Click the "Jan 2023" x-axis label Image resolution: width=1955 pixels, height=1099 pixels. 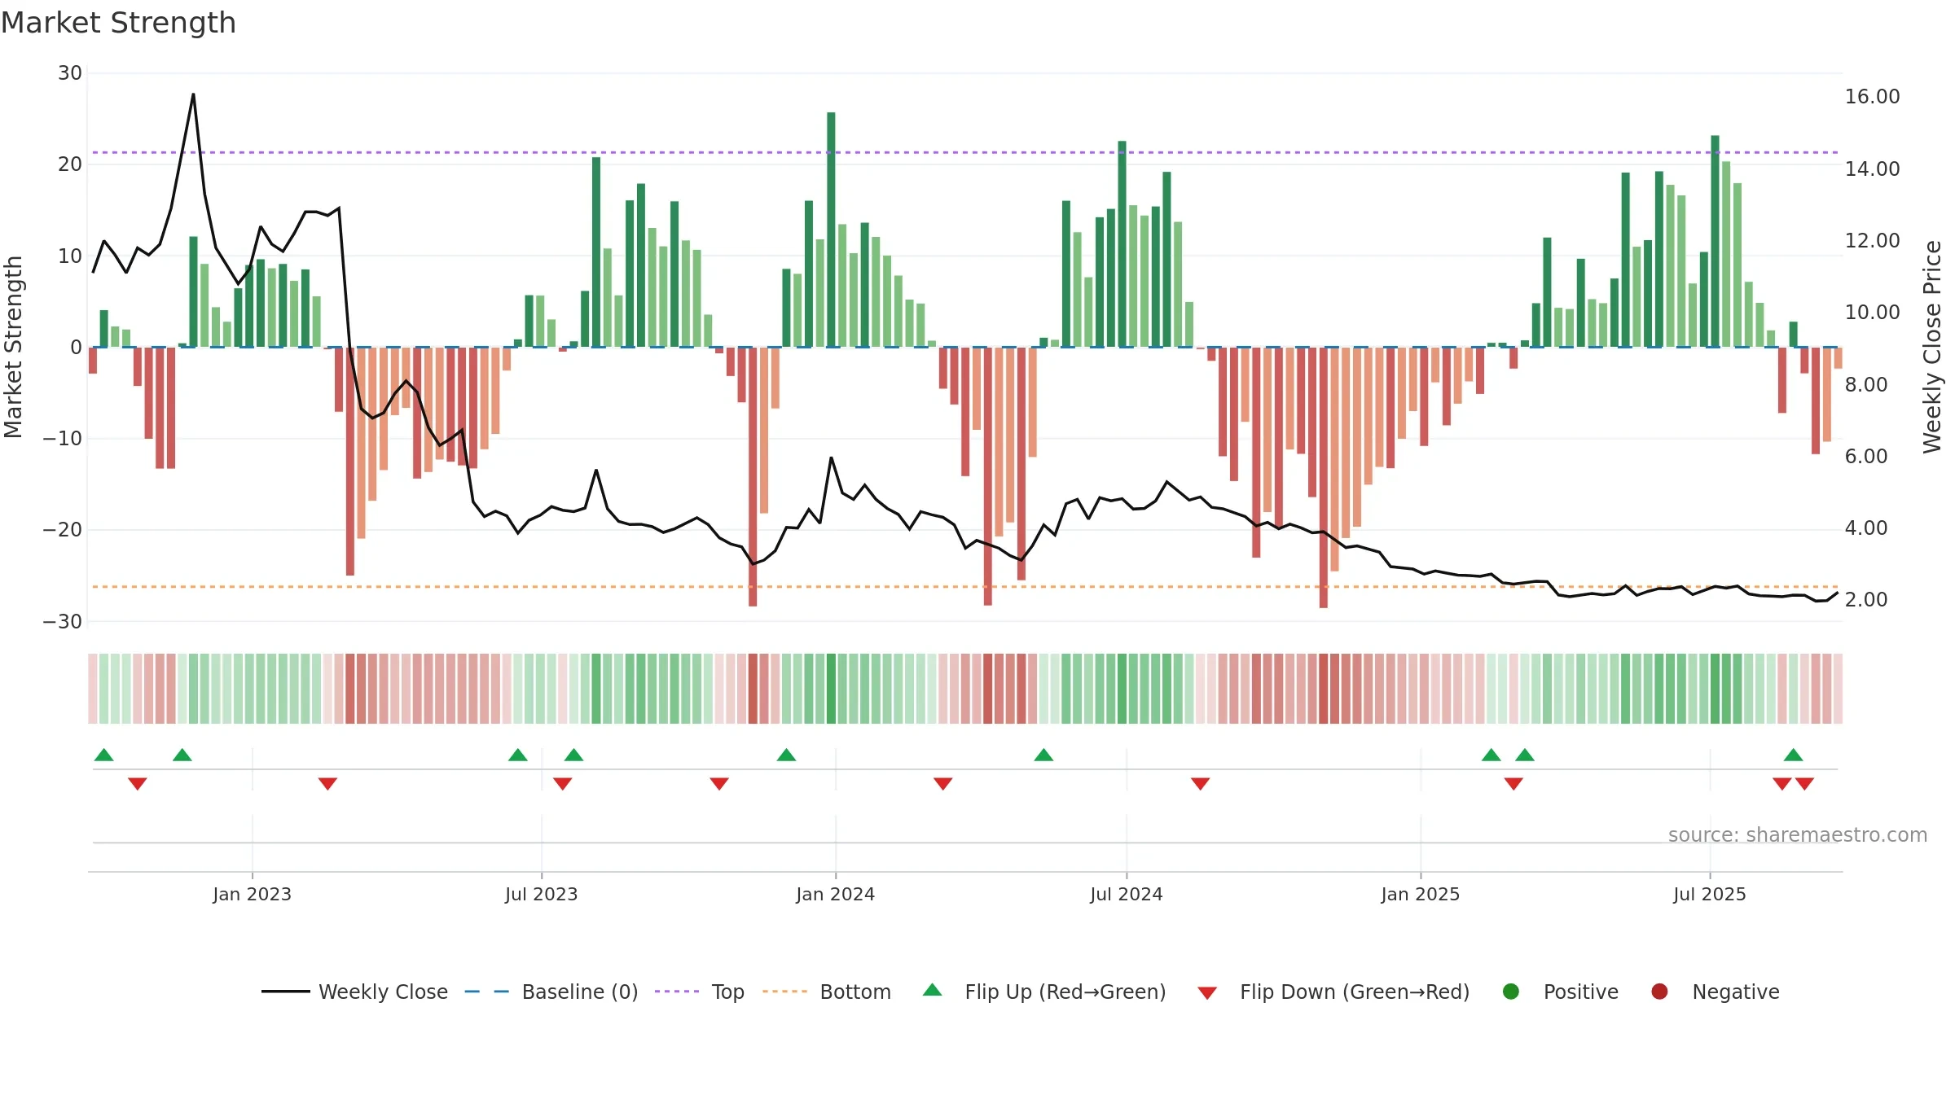pos(252,894)
